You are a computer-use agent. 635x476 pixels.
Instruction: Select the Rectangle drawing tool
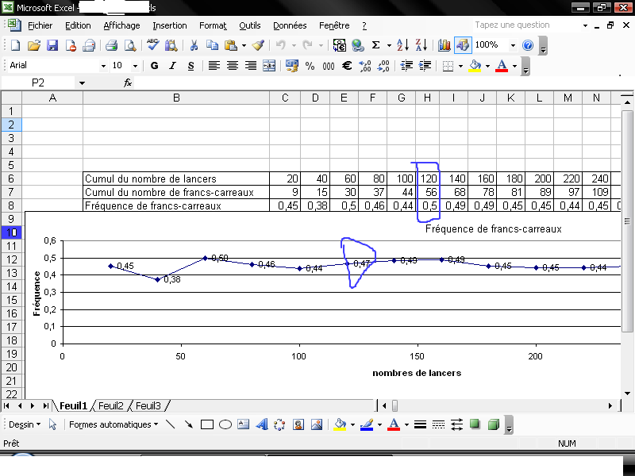[x=207, y=424]
